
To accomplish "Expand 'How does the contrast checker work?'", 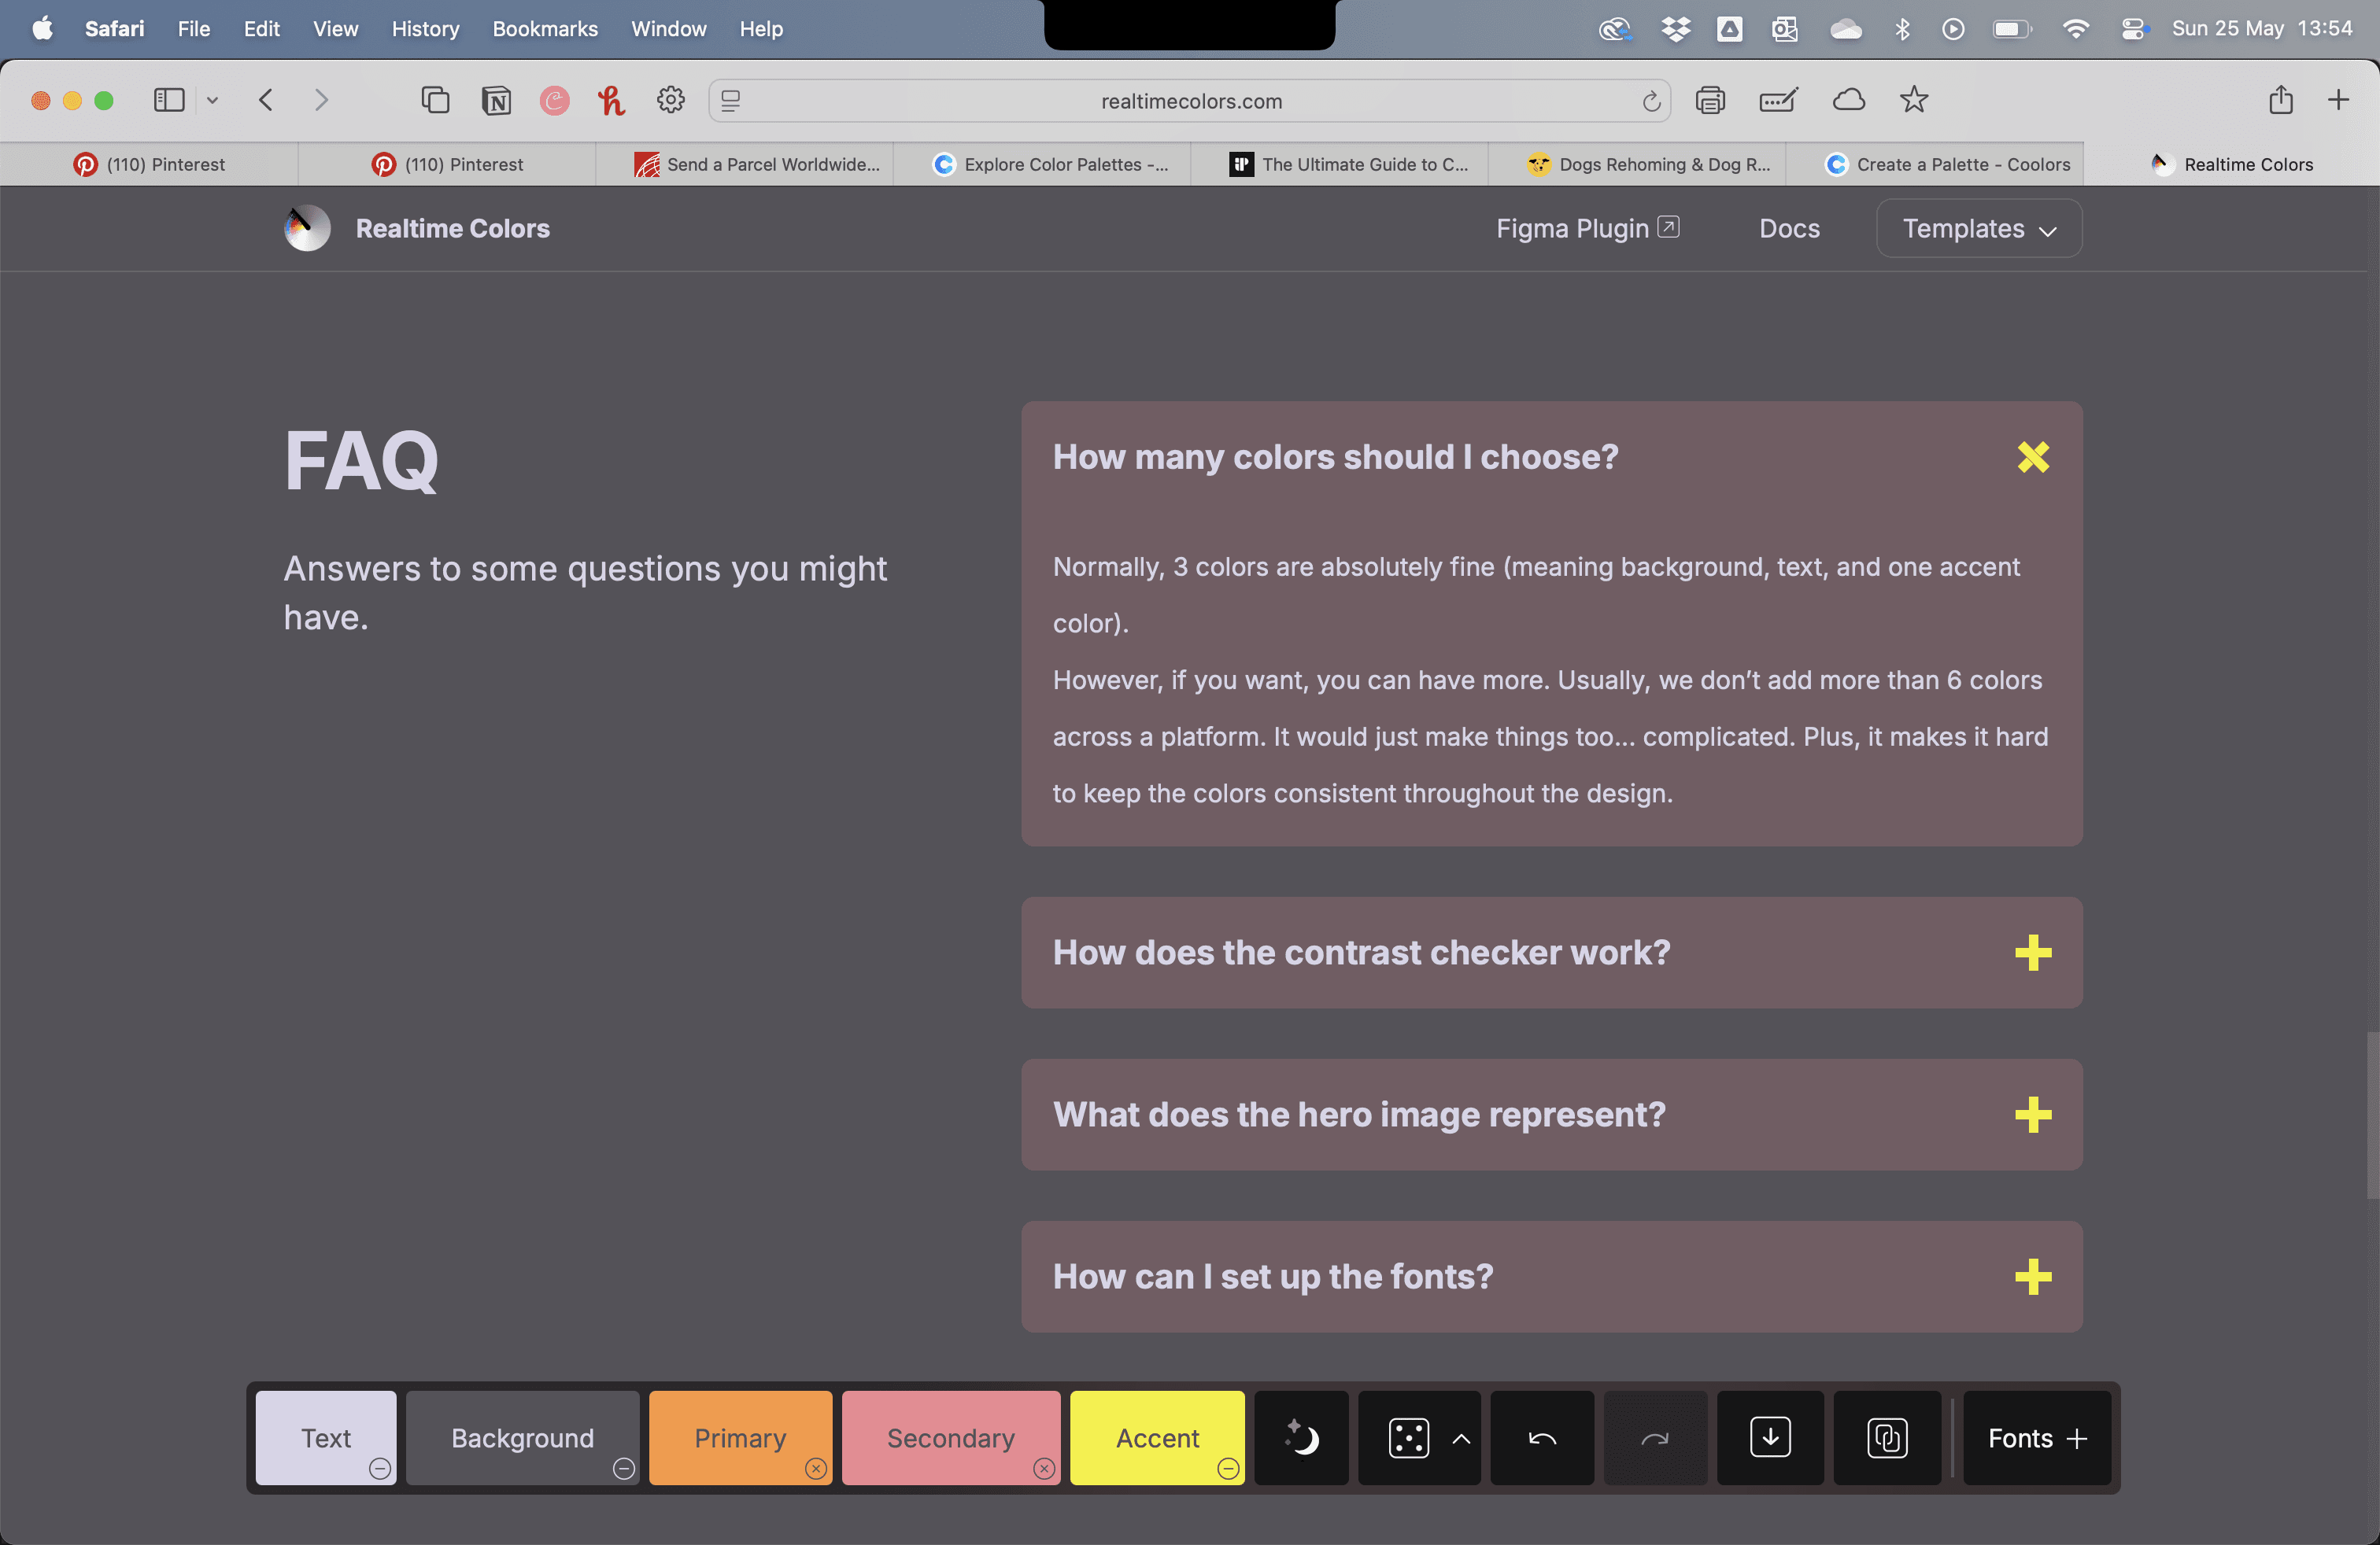I will tap(2033, 953).
